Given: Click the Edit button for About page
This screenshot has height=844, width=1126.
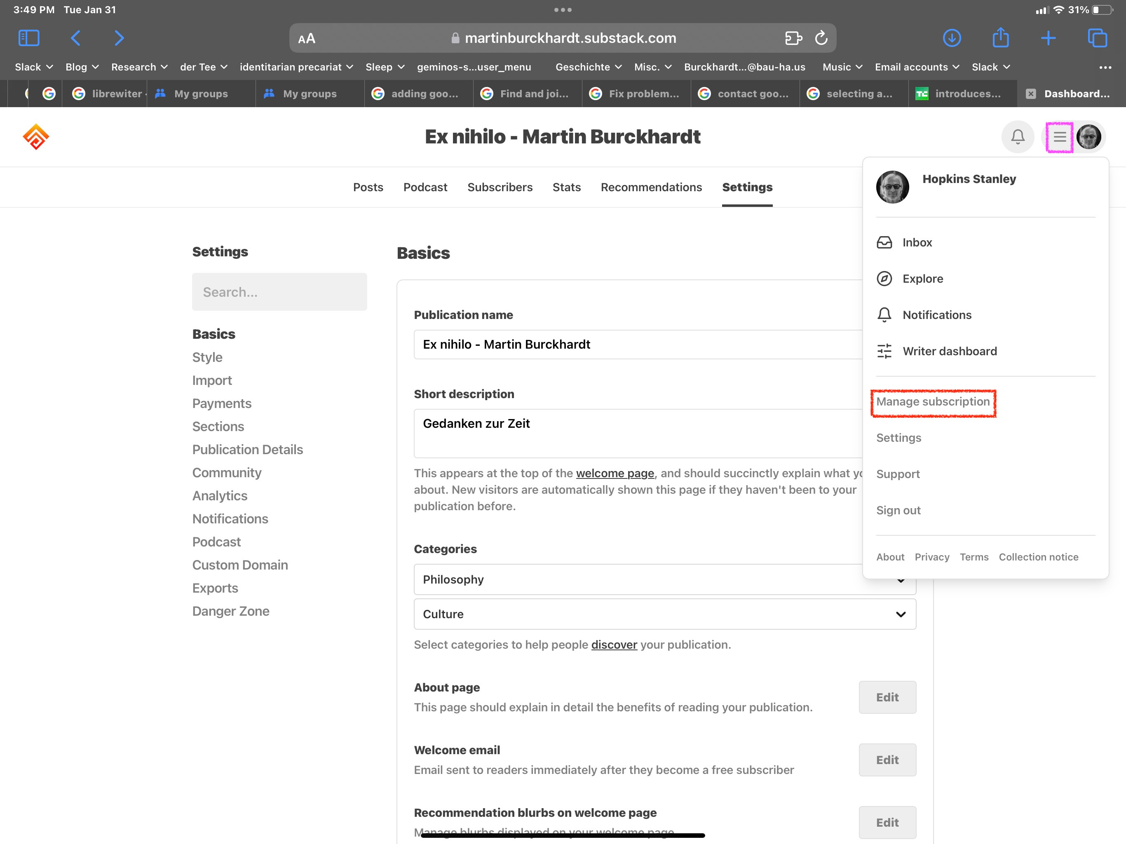Looking at the screenshot, I should point(887,697).
